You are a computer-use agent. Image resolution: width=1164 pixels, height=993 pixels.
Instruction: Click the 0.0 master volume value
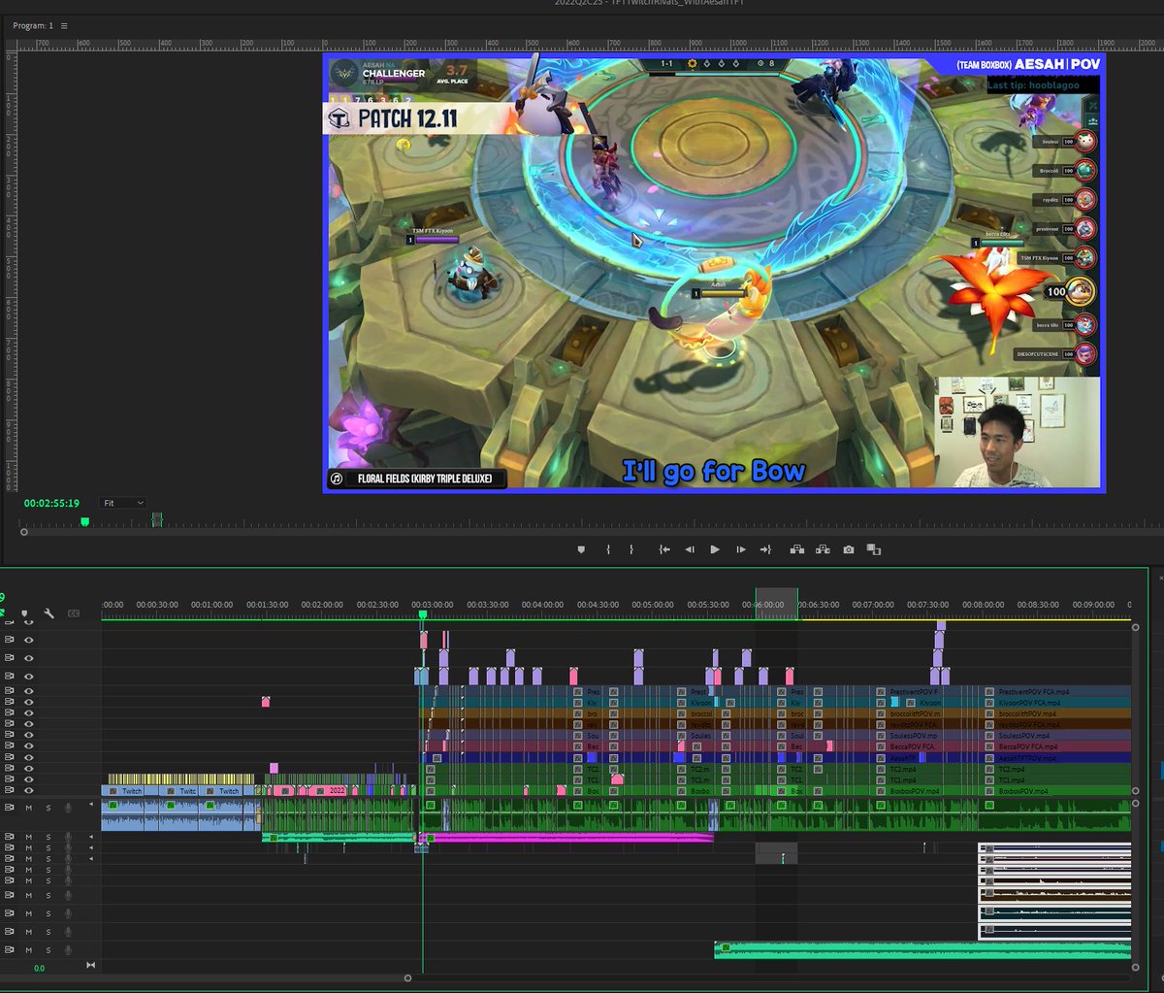point(39,968)
